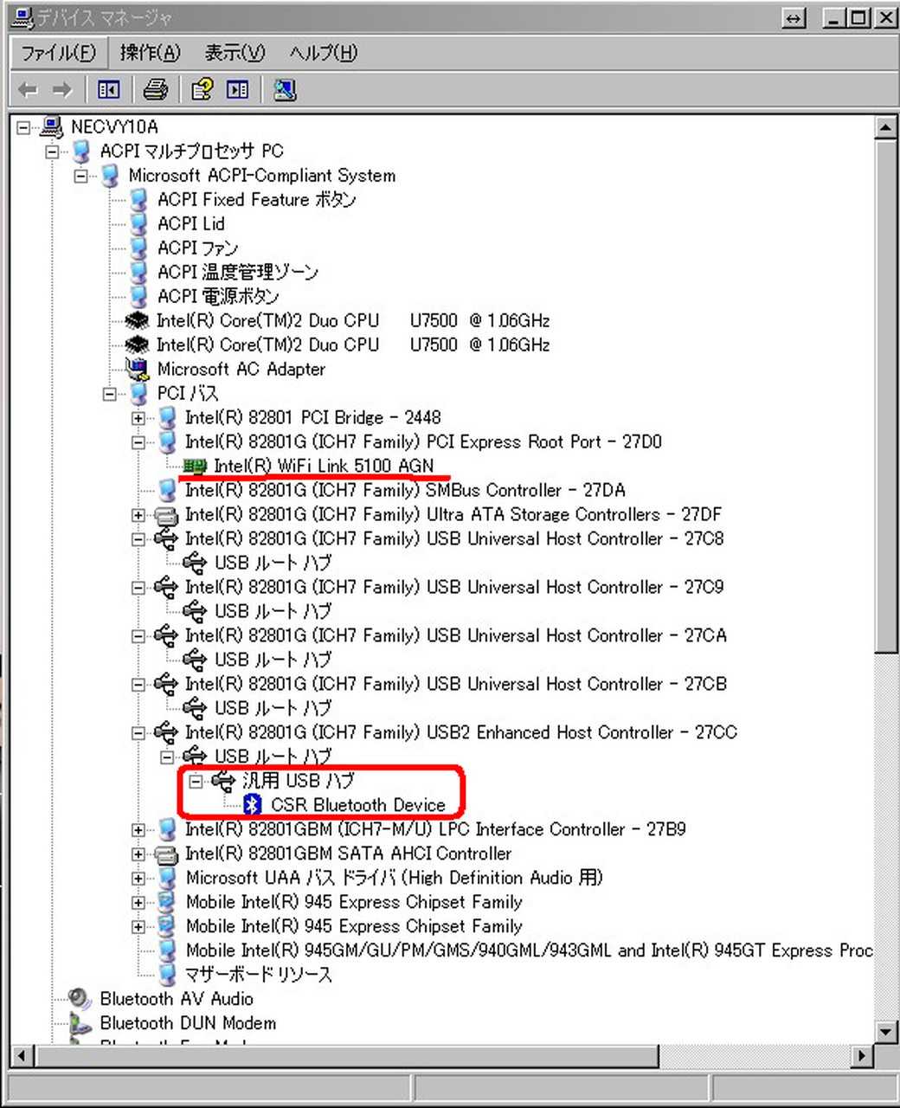Click the Intel WiFi Link 5100 AGN card icon
900x1108 pixels.
196,467
